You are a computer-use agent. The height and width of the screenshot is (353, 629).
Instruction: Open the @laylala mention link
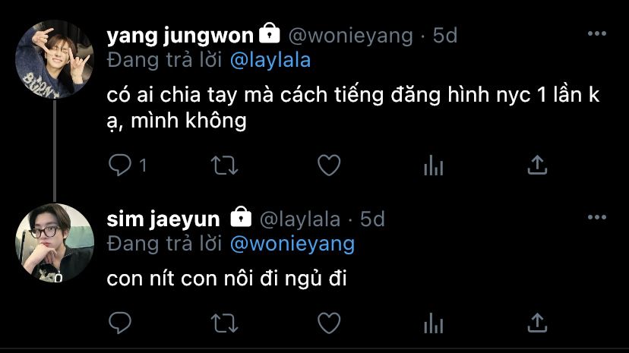pyautogui.click(x=270, y=61)
